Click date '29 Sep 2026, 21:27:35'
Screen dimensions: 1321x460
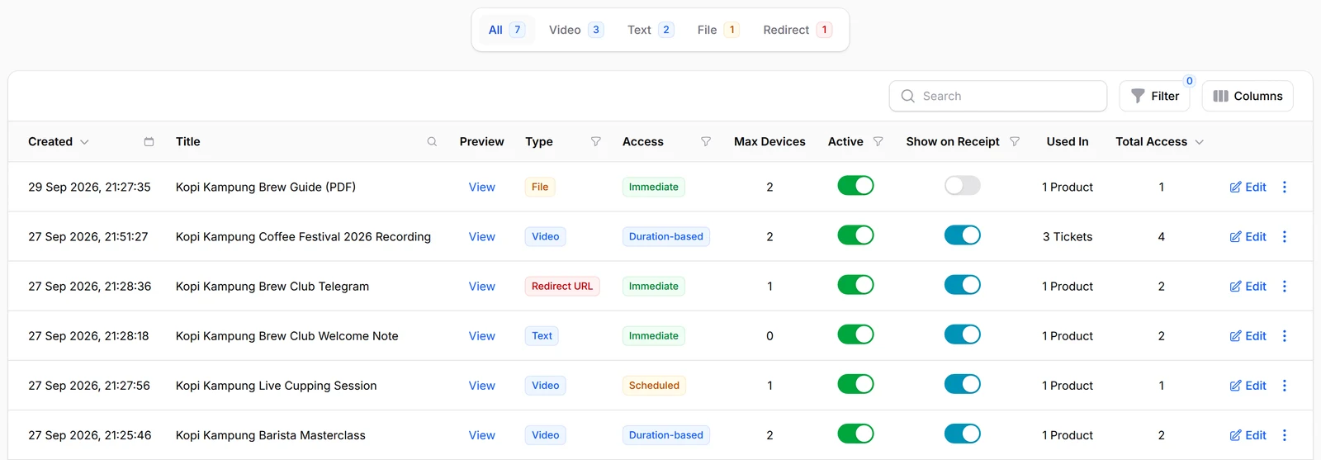[89, 187]
